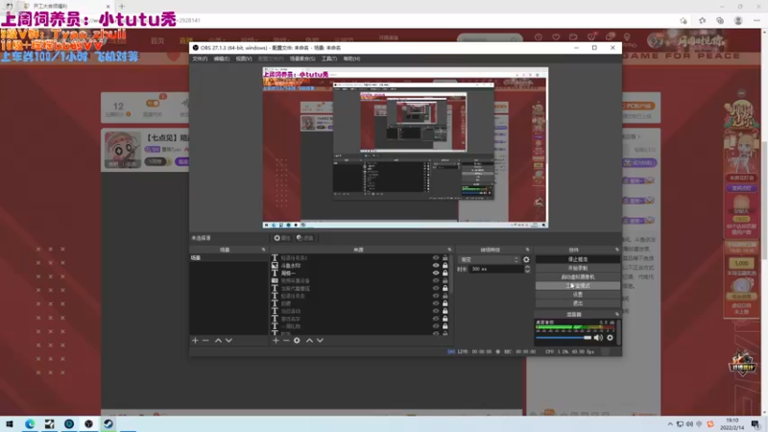Click text icon of 周榜一 source row
Screen dimensions: 768x432
point(275,273)
